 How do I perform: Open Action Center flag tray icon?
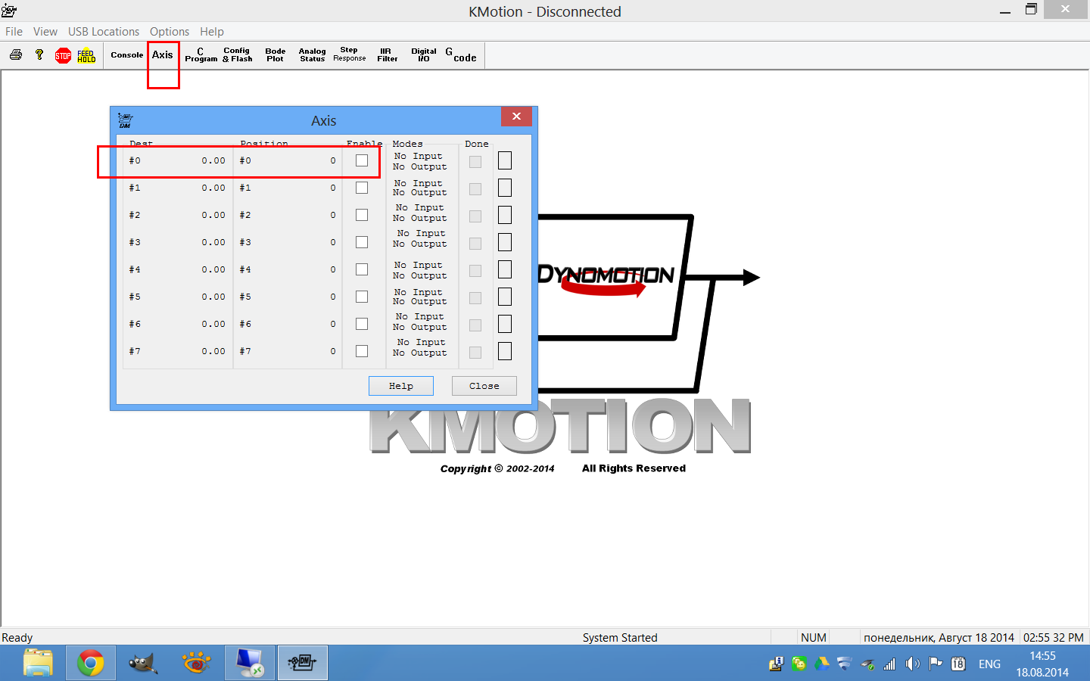click(x=936, y=664)
